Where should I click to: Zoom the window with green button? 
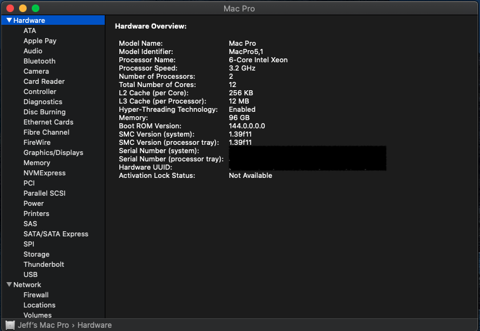point(36,8)
